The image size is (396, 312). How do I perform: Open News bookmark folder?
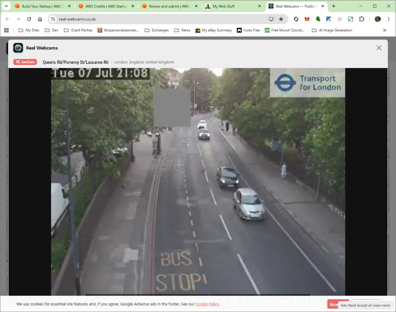183,30
